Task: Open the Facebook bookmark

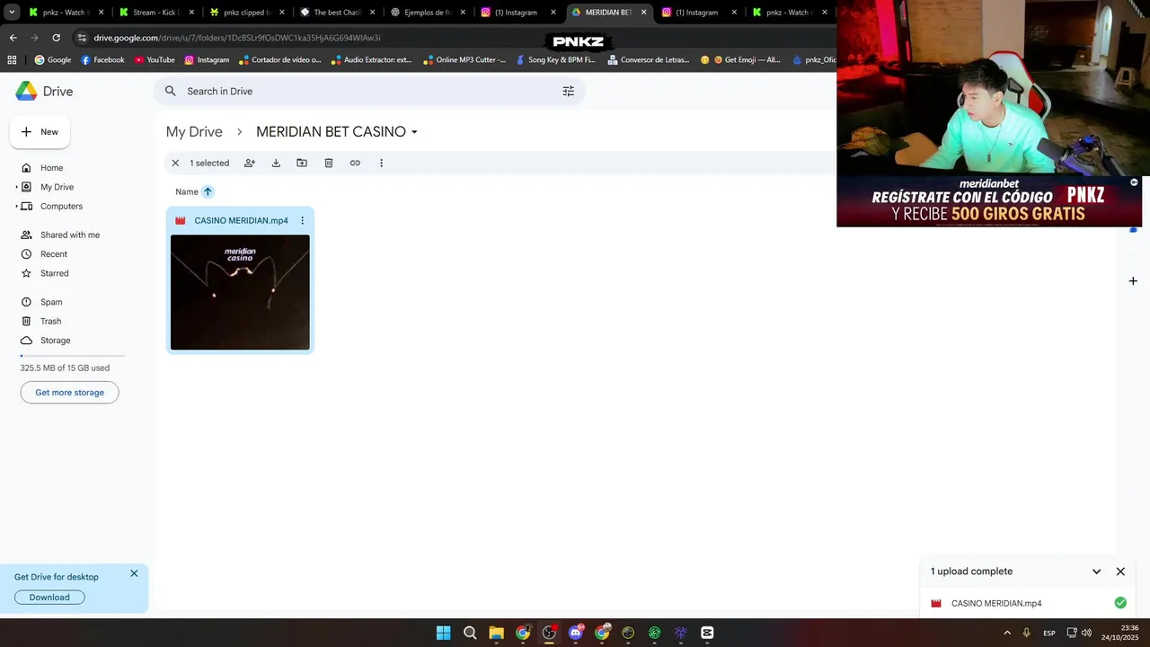Action: [x=102, y=60]
